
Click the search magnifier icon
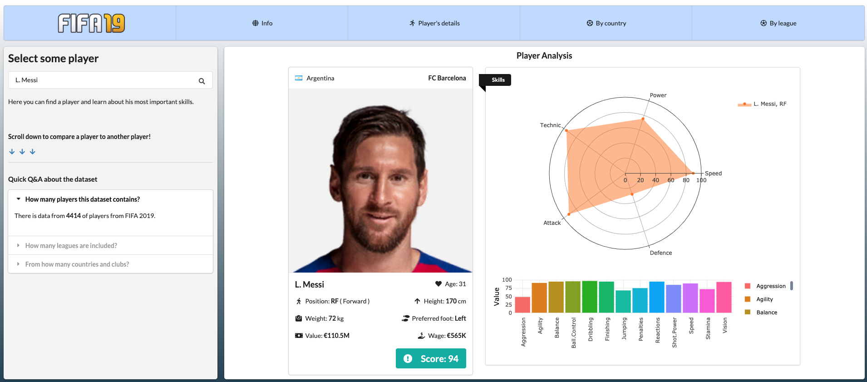[202, 81]
